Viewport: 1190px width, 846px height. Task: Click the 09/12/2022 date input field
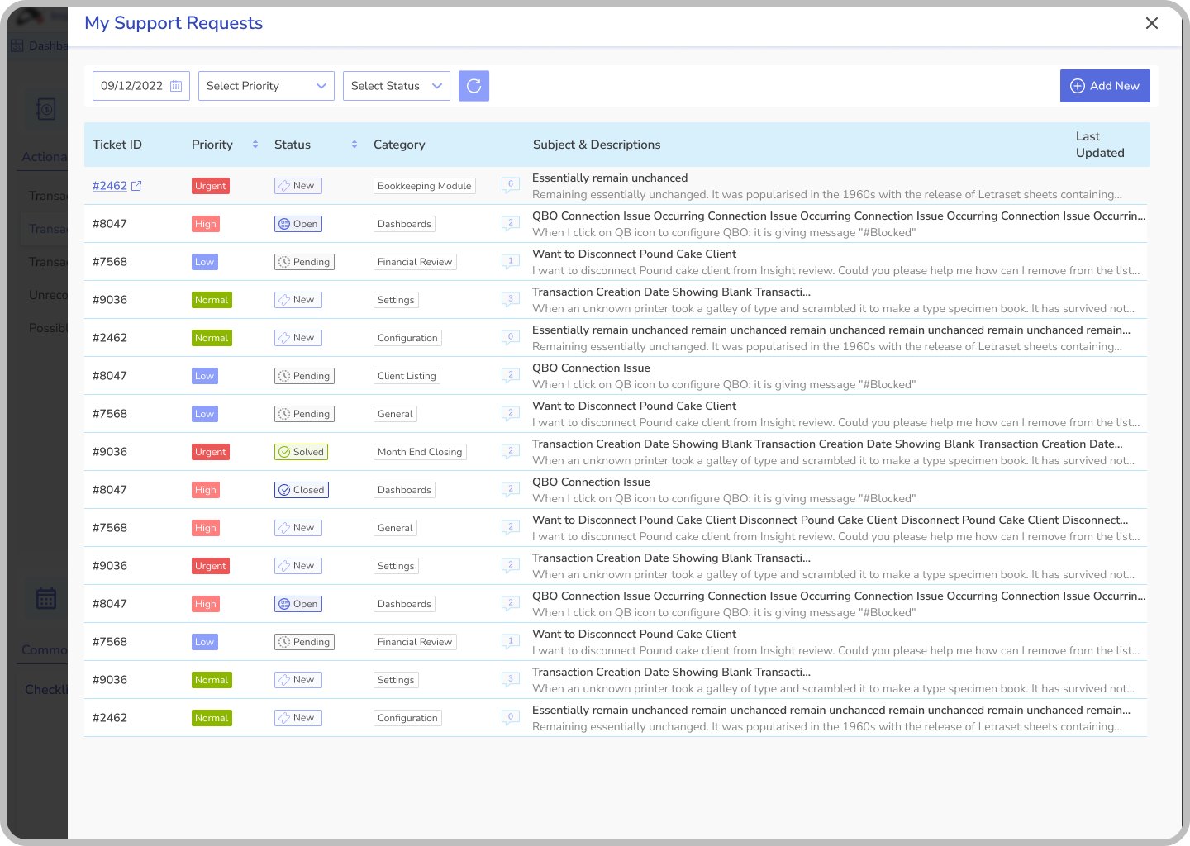coord(131,86)
